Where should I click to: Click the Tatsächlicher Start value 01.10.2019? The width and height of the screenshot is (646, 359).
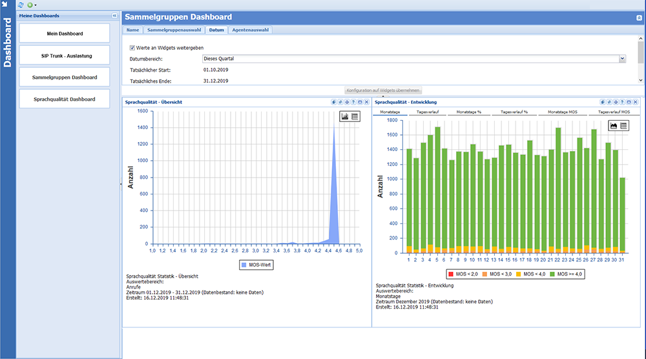coord(216,70)
